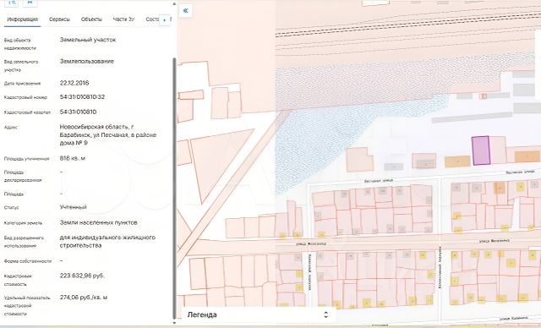The image size is (541, 328).
Task: Click the share icon button at top
Action: [x=30, y=3]
